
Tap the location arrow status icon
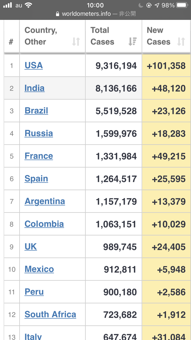(157, 5)
